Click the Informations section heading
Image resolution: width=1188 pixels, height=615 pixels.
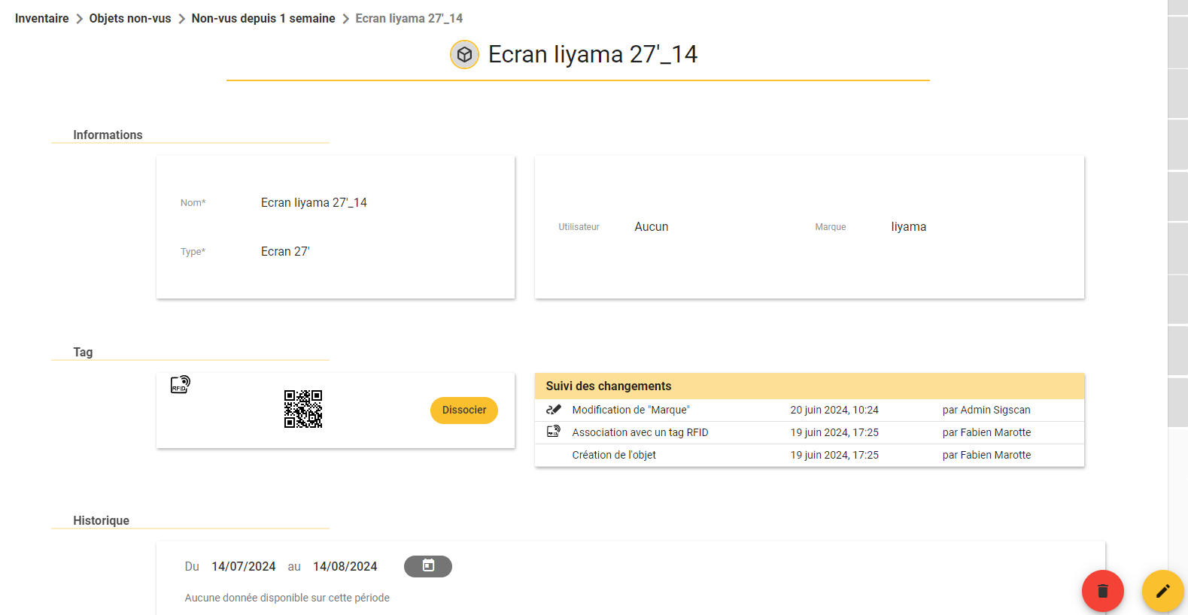click(x=108, y=135)
